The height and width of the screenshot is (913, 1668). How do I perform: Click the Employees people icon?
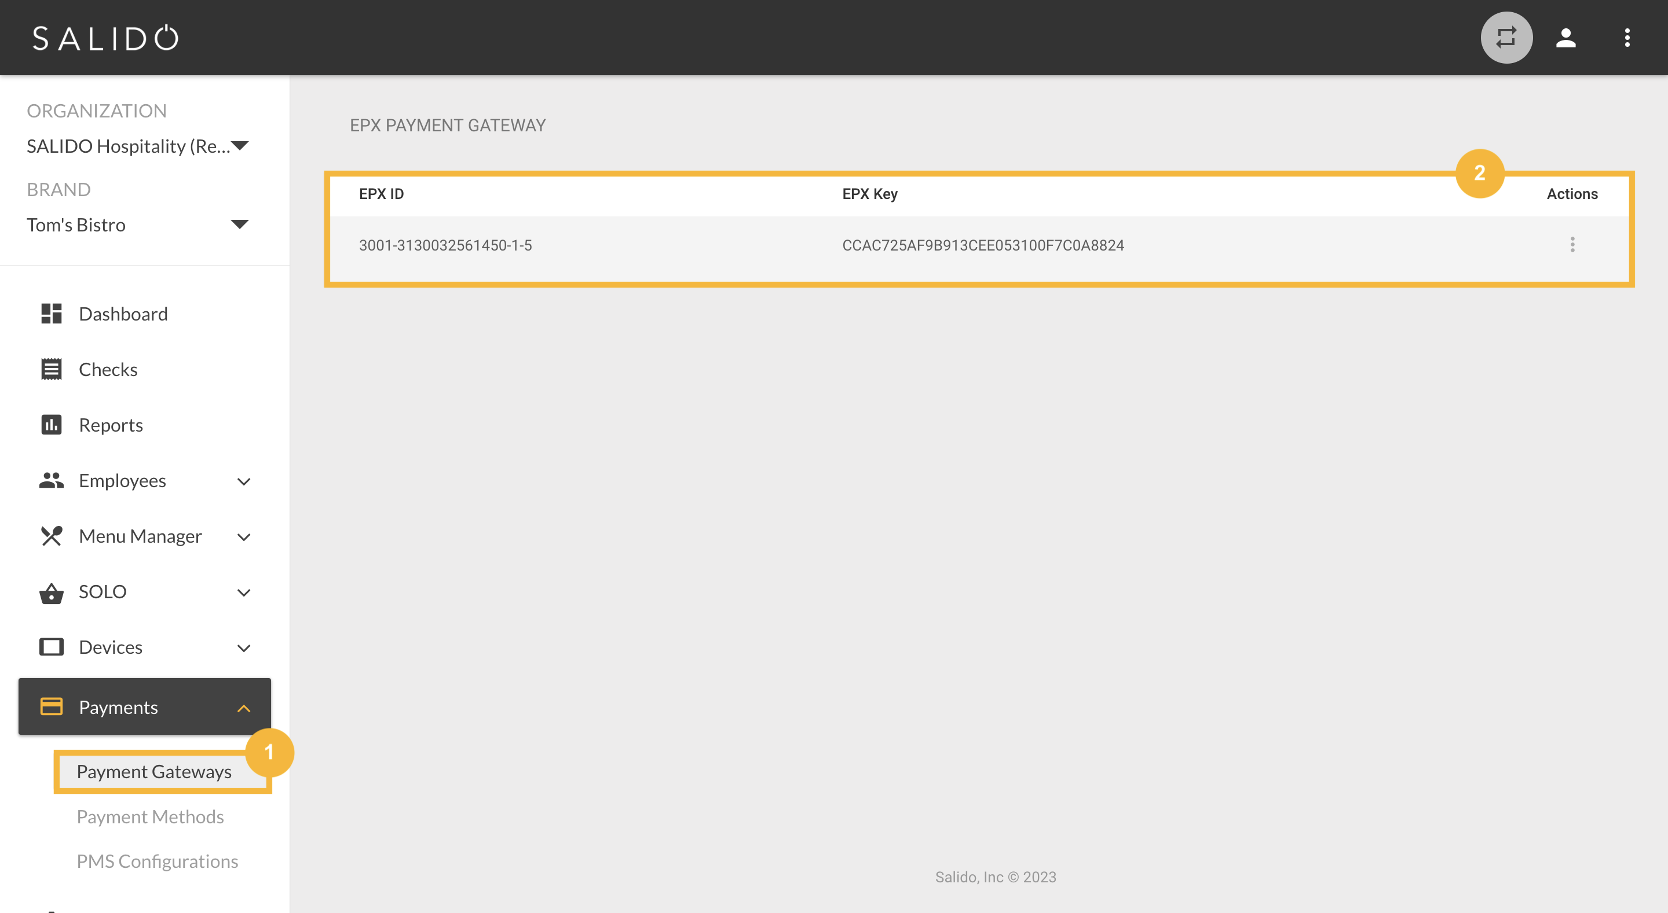(51, 481)
